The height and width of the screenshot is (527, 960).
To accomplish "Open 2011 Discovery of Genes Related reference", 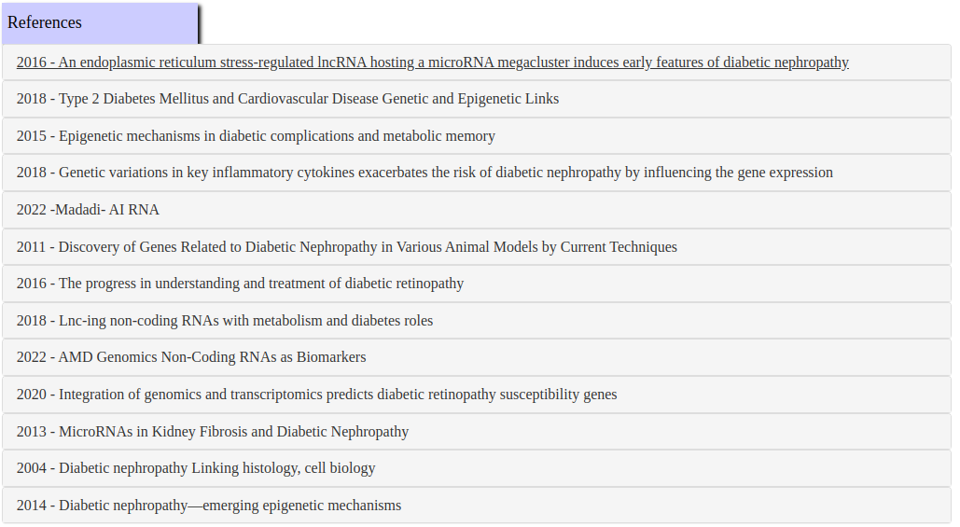I will [x=346, y=247].
